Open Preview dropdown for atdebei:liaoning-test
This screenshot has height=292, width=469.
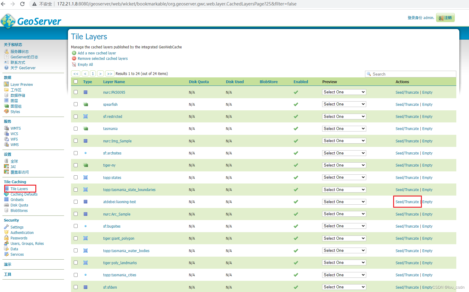[344, 202]
